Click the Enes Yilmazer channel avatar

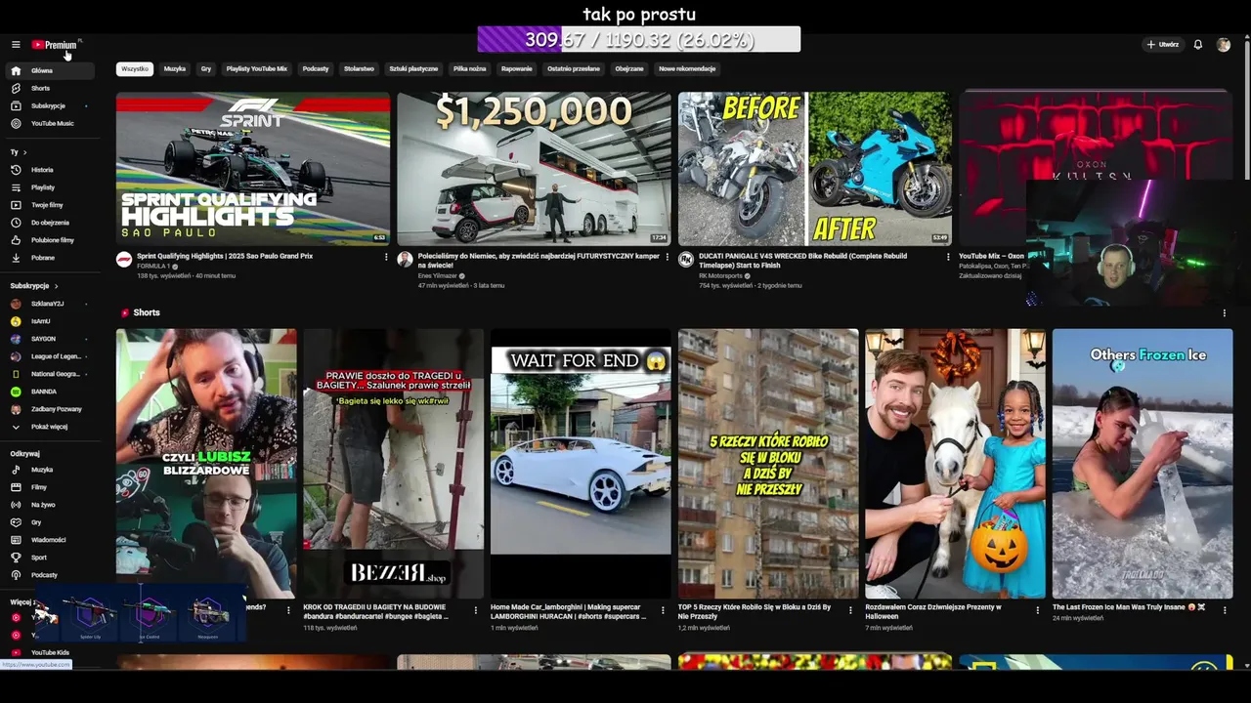point(405,260)
